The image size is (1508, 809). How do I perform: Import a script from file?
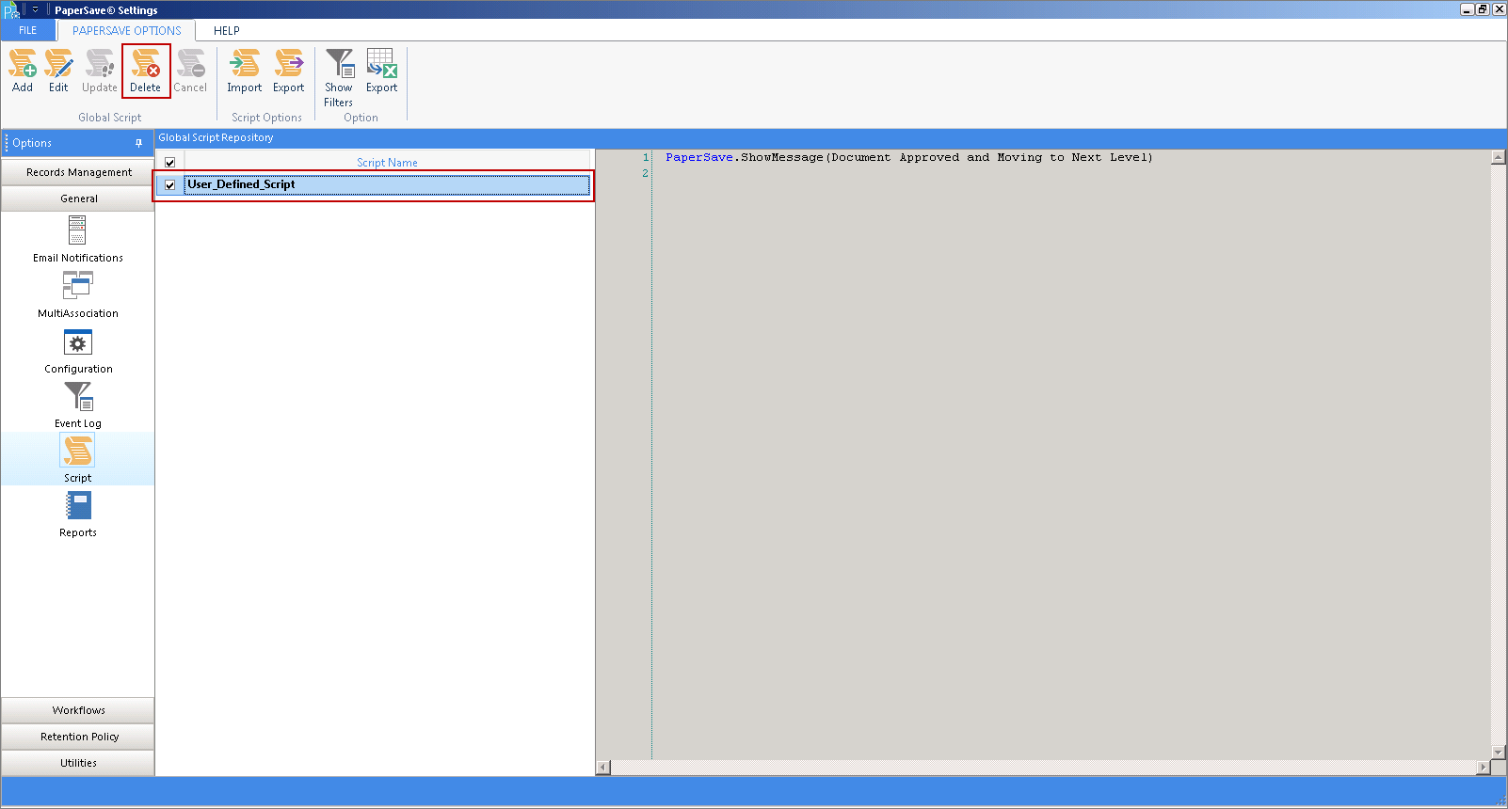[245, 71]
